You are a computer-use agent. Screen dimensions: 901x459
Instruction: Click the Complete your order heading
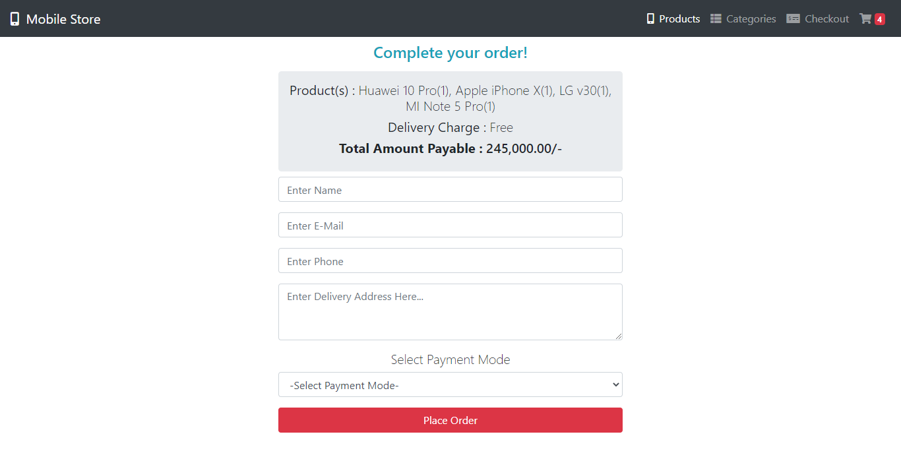[x=450, y=53]
